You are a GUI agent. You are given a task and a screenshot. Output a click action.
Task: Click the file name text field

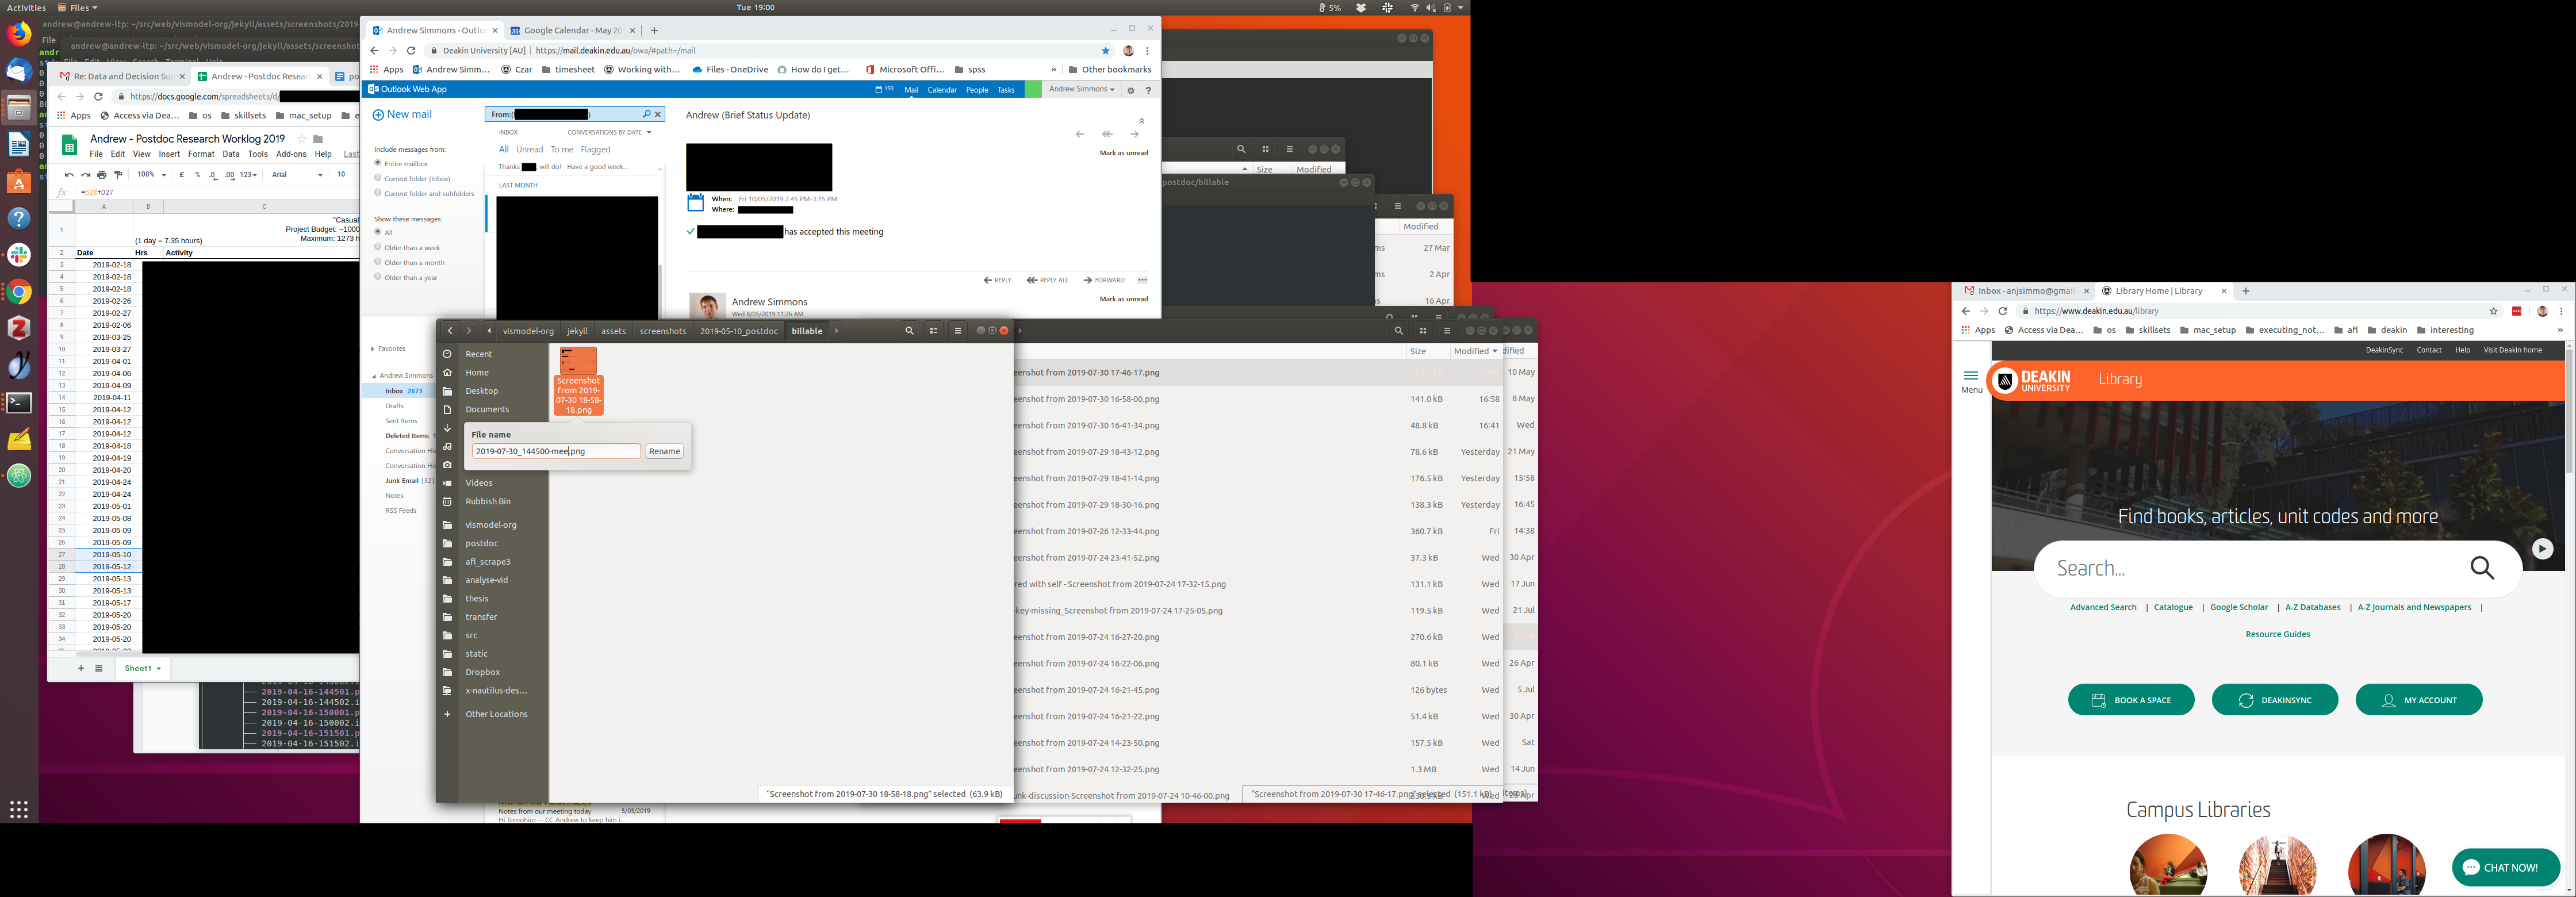click(555, 451)
